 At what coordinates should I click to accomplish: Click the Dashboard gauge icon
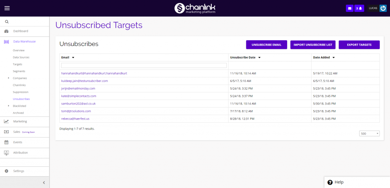click(6, 31)
